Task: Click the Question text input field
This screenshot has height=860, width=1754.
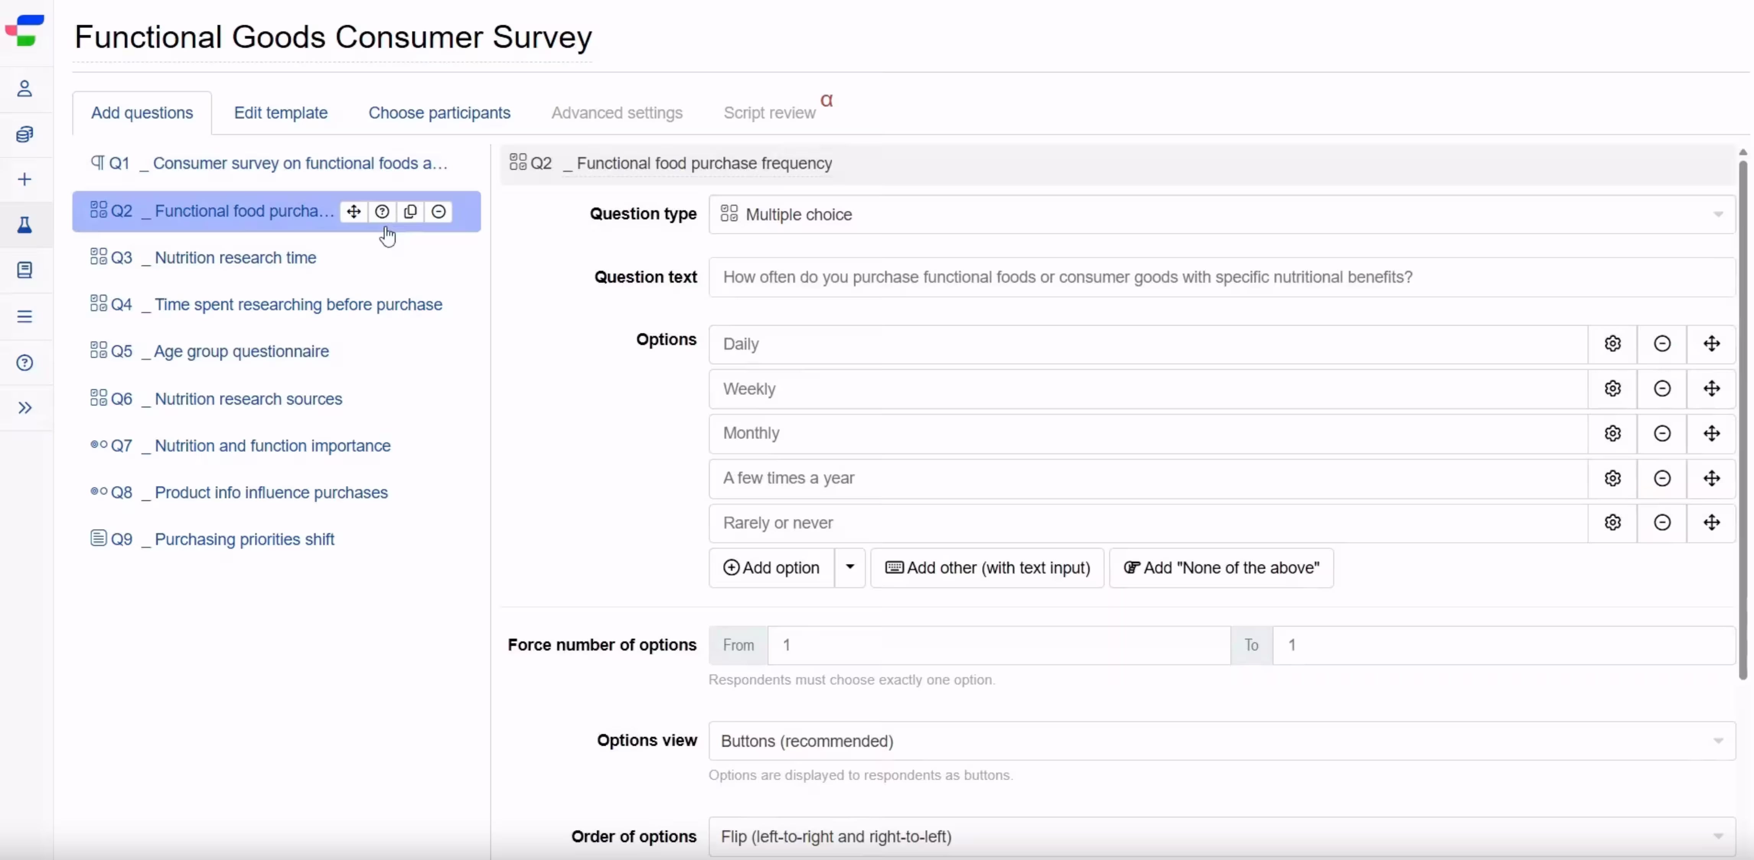Action: 1221,277
